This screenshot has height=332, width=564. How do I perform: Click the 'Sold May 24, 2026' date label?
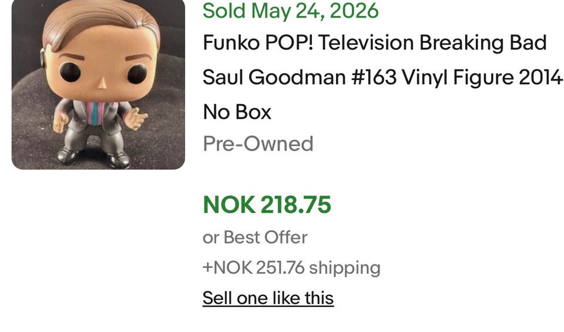(x=291, y=11)
